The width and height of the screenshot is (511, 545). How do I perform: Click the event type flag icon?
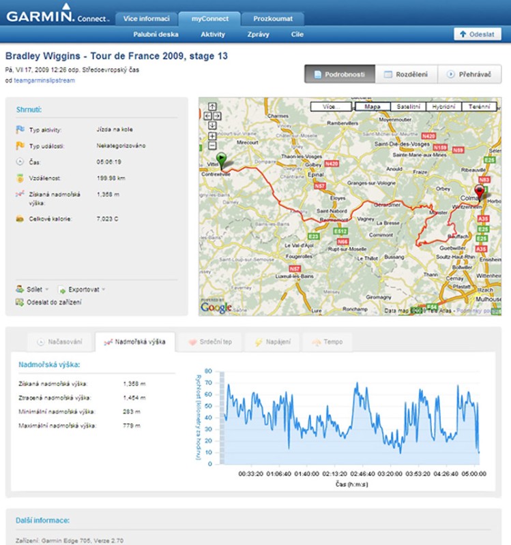tap(20, 146)
